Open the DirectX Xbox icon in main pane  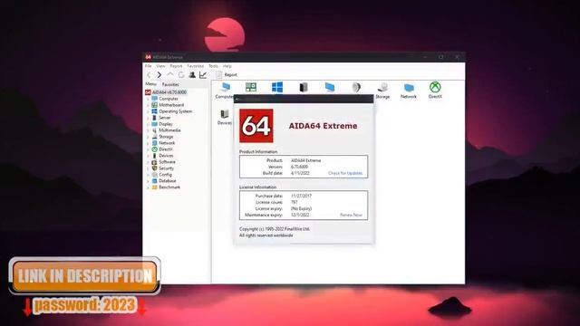[x=435, y=91]
